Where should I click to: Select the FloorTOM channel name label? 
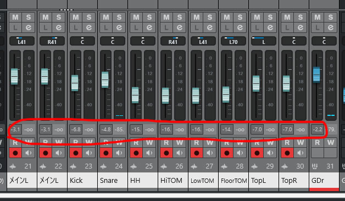click(233, 180)
